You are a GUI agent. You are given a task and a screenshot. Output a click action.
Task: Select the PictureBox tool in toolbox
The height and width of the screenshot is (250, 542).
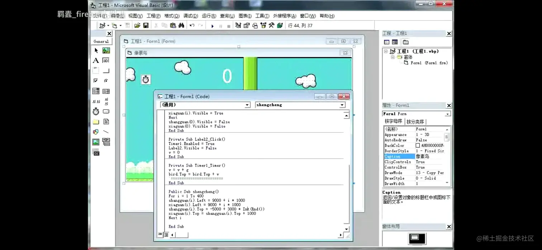tap(106, 51)
